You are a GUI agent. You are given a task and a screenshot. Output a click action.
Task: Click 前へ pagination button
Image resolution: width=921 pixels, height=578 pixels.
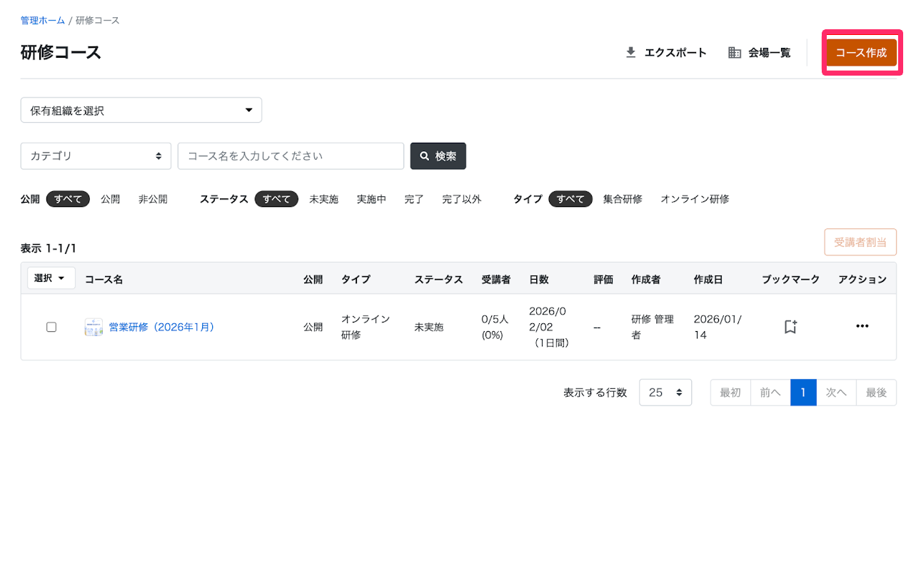pos(770,392)
